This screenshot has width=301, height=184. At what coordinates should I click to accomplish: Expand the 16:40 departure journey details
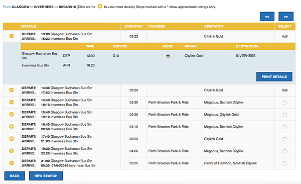click(12, 127)
